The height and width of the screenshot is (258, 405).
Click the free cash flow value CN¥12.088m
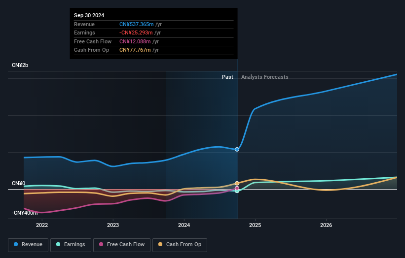[x=135, y=41]
